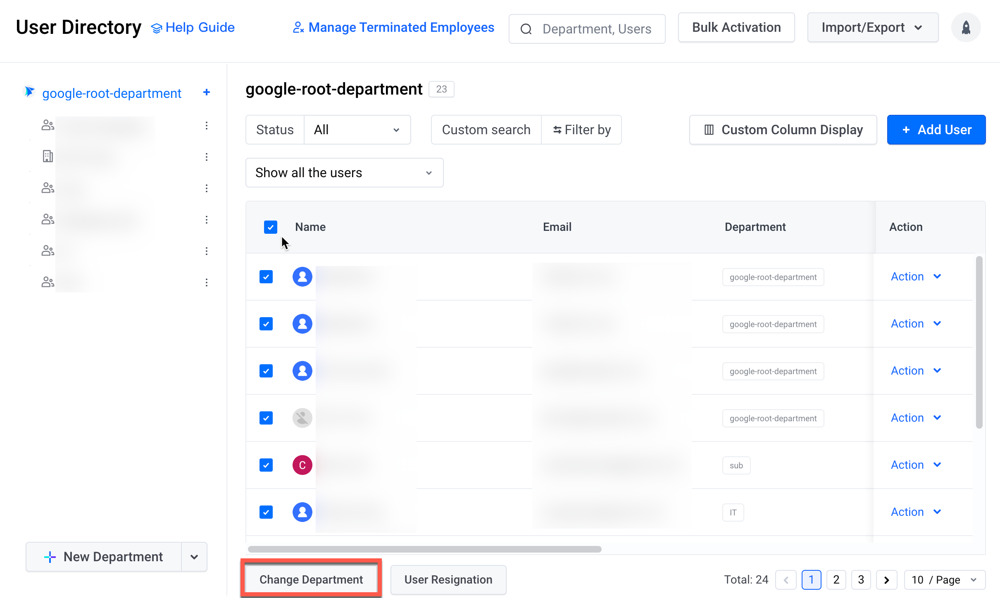Open the Action dropdown in first row
Screen dimensions: 1000x598
916,277
